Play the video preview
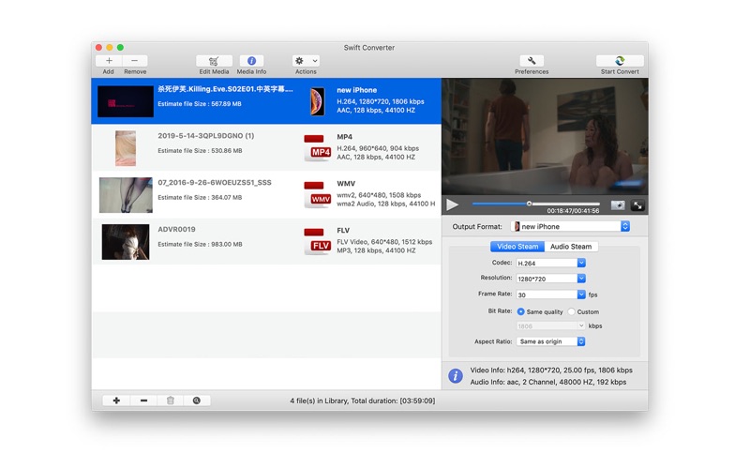This screenshot has height=469, width=750. coord(453,204)
